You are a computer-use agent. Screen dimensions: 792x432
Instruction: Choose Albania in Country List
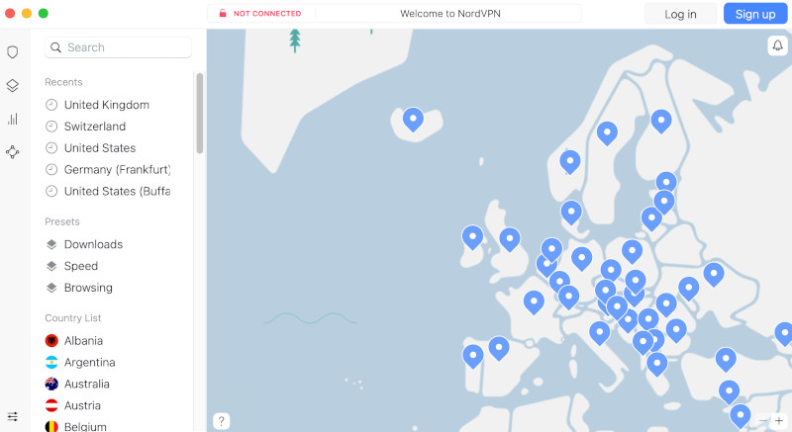pyautogui.click(x=83, y=341)
